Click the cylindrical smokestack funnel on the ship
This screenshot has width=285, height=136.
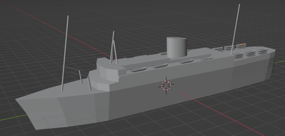[177, 47]
